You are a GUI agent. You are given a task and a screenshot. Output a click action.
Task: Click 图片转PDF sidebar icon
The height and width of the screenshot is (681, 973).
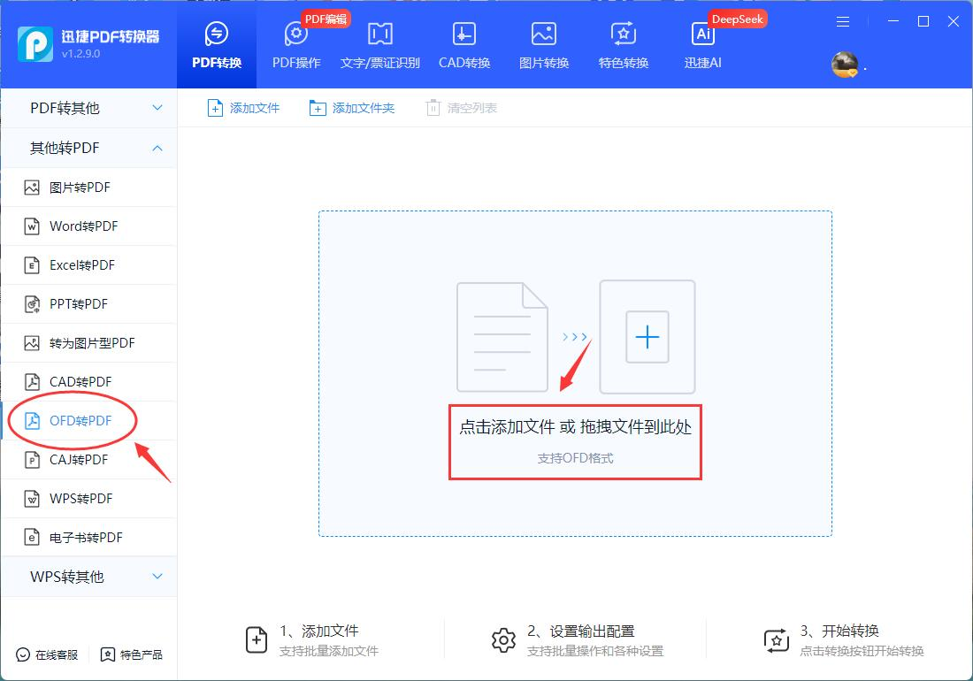coord(32,187)
